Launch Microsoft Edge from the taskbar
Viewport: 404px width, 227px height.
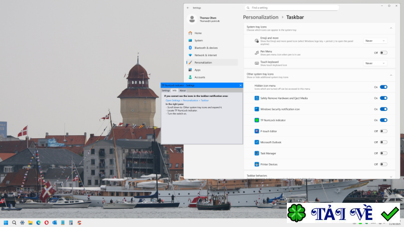[x=38, y=222]
